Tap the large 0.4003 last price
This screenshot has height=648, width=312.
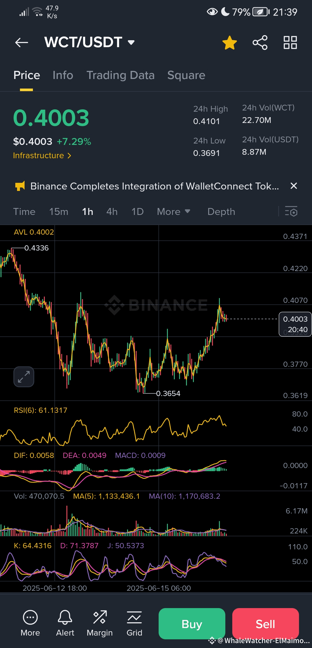pos(51,118)
